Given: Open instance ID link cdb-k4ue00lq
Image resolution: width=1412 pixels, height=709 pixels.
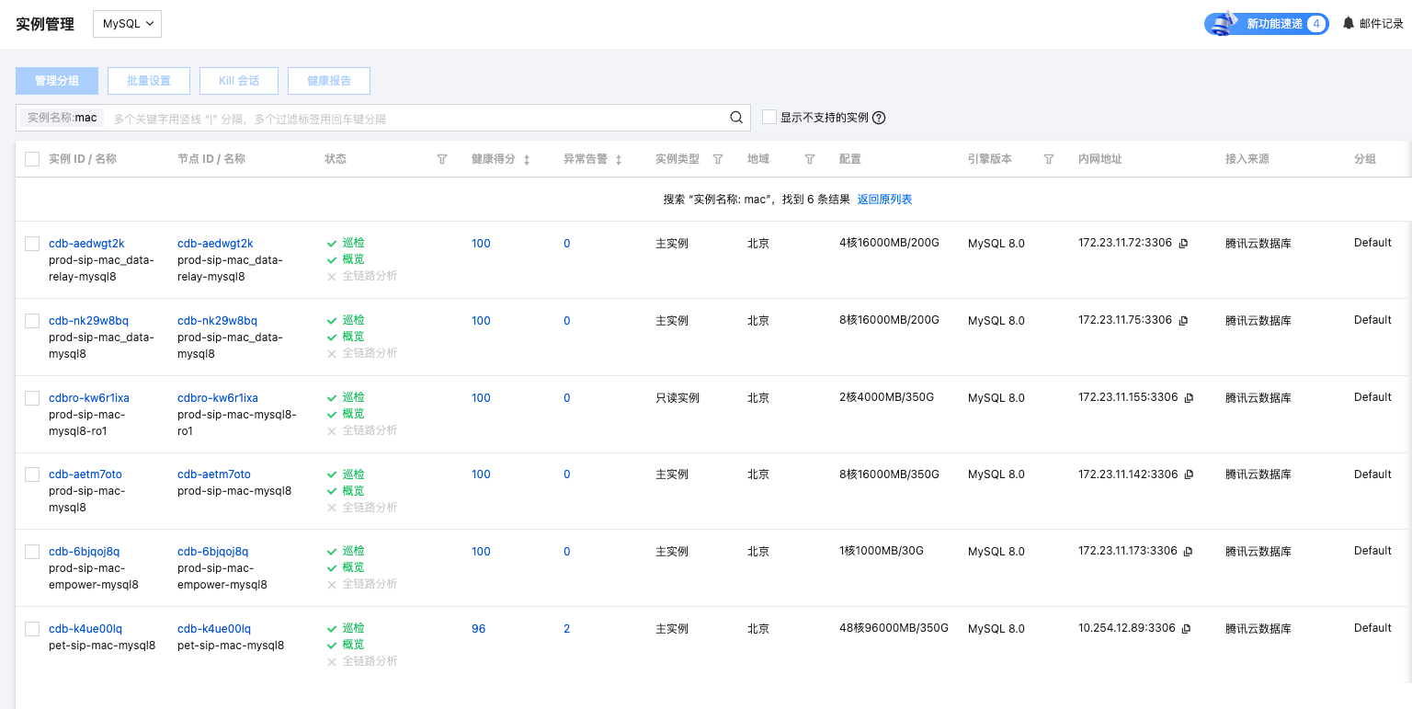Looking at the screenshot, I should [85, 629].
